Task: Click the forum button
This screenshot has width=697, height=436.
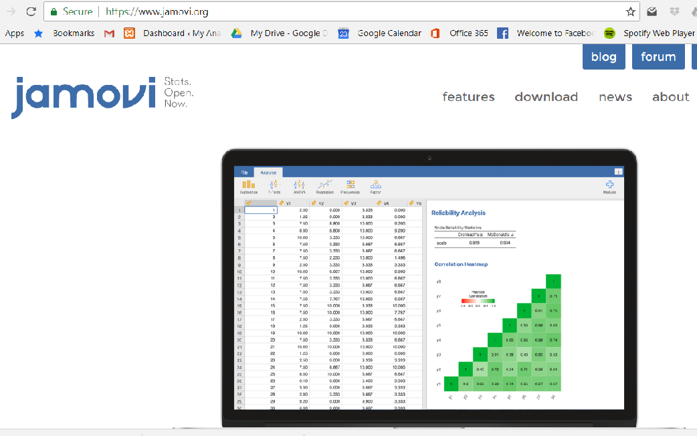Action: pyautogui.click(x=658, y=57)
